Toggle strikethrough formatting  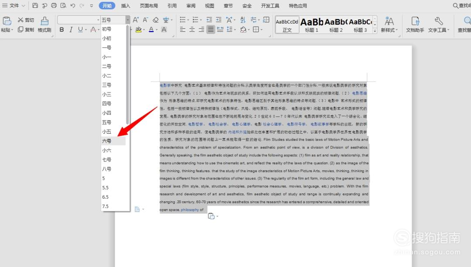point(93,29)
